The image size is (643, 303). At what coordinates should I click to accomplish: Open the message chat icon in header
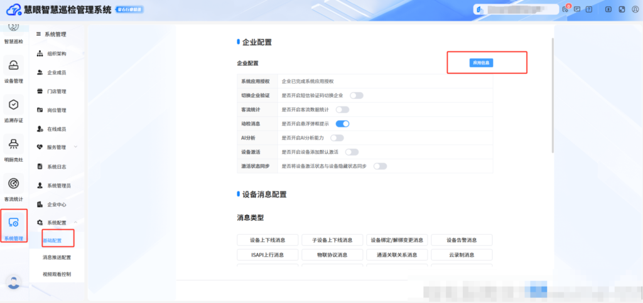click(x=577, y=9)
